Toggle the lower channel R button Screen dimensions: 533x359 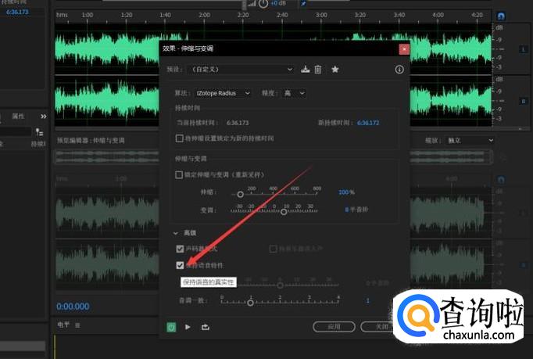523,101
